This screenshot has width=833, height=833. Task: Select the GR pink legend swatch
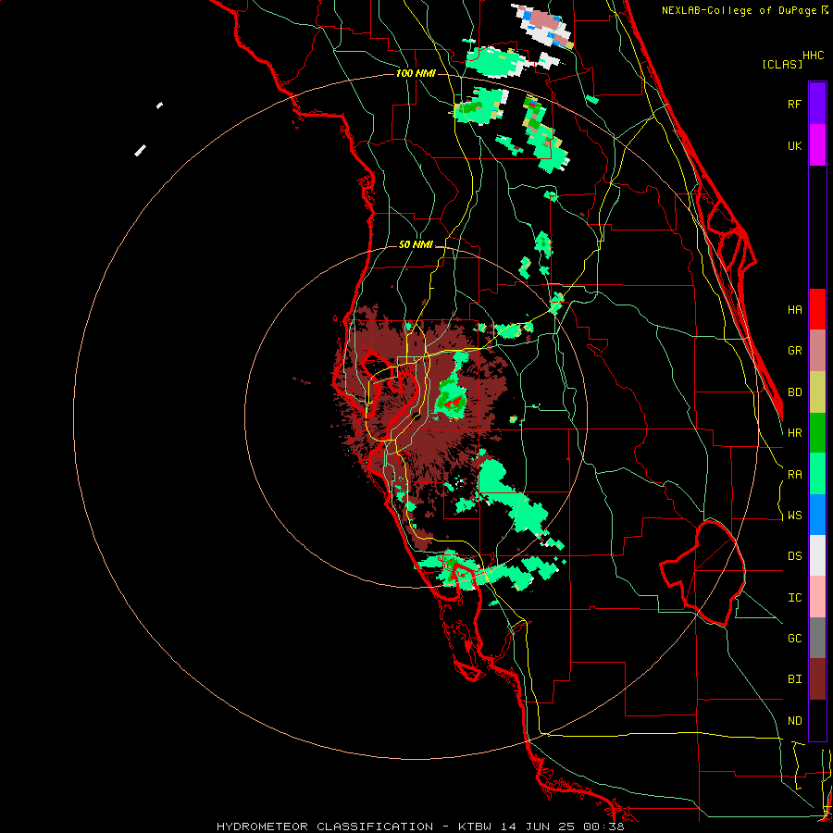click(817, 351)
